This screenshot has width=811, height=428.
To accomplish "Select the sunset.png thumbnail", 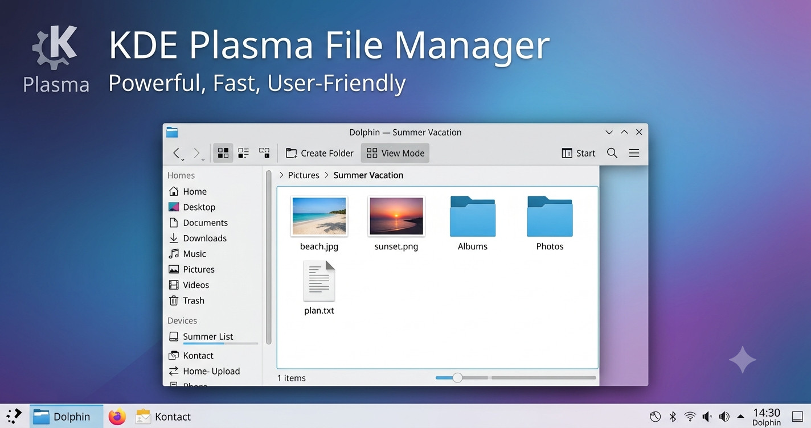I will tap(396, 216).
